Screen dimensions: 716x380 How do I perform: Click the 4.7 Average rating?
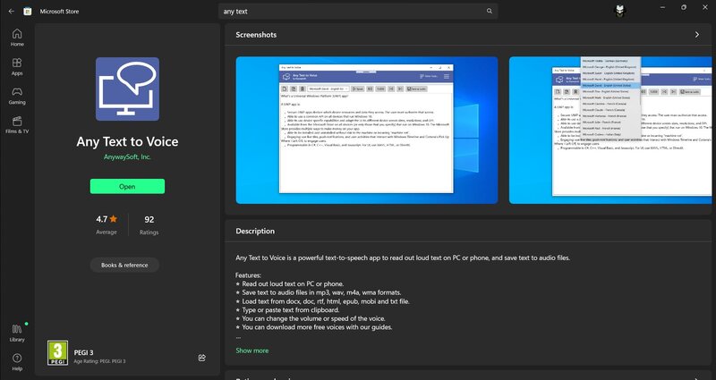[x=107, y=225]
